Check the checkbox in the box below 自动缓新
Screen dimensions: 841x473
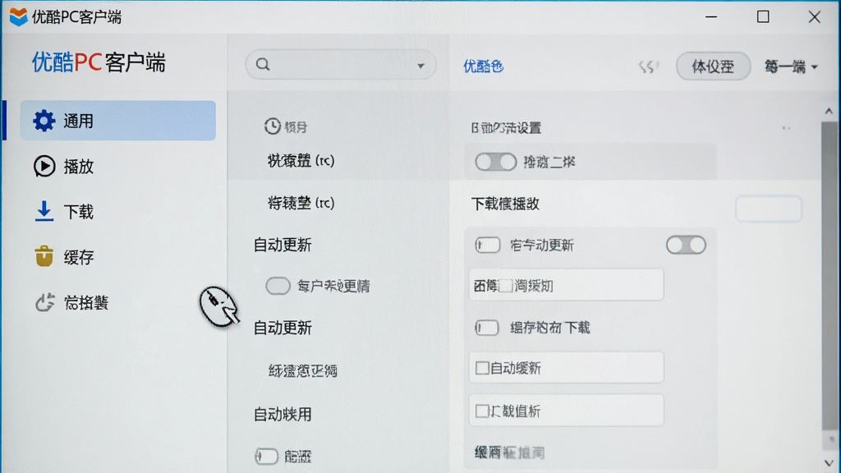[x=482, y=411]
